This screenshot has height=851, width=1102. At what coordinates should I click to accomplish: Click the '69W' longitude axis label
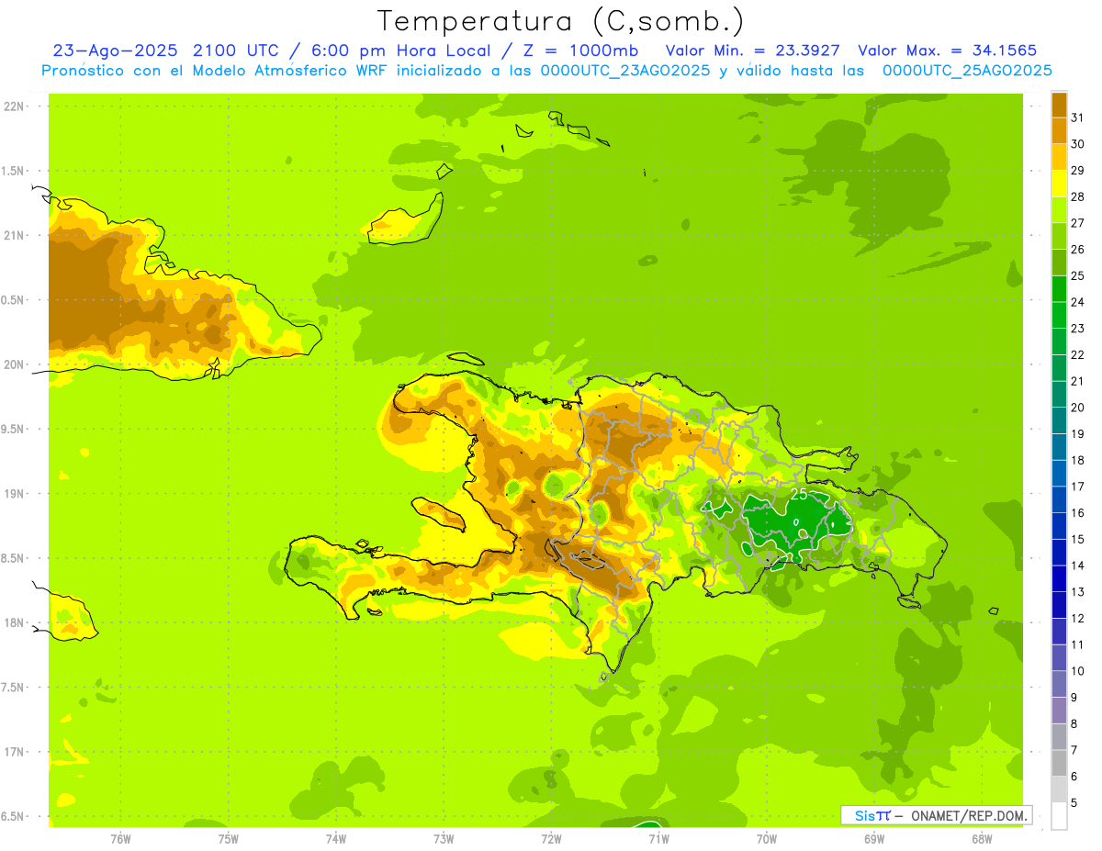click(874, 839)
